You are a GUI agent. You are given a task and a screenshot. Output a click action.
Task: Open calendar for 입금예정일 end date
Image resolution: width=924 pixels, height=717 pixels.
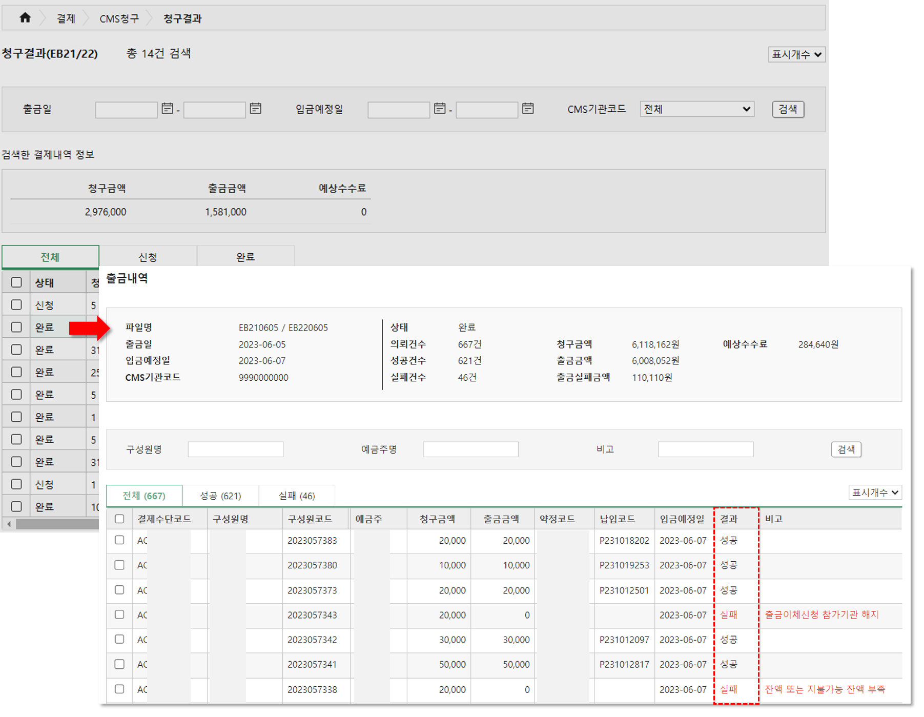click(528, 109)
